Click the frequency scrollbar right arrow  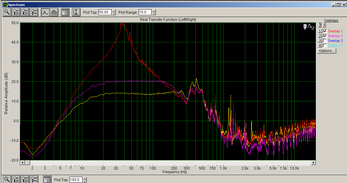pyautogui.click(x=313, y=163)
